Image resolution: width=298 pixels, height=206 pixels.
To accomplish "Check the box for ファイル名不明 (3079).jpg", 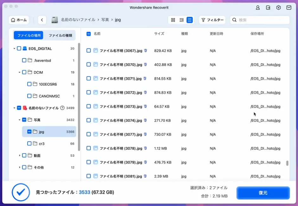I will point(89,162).
